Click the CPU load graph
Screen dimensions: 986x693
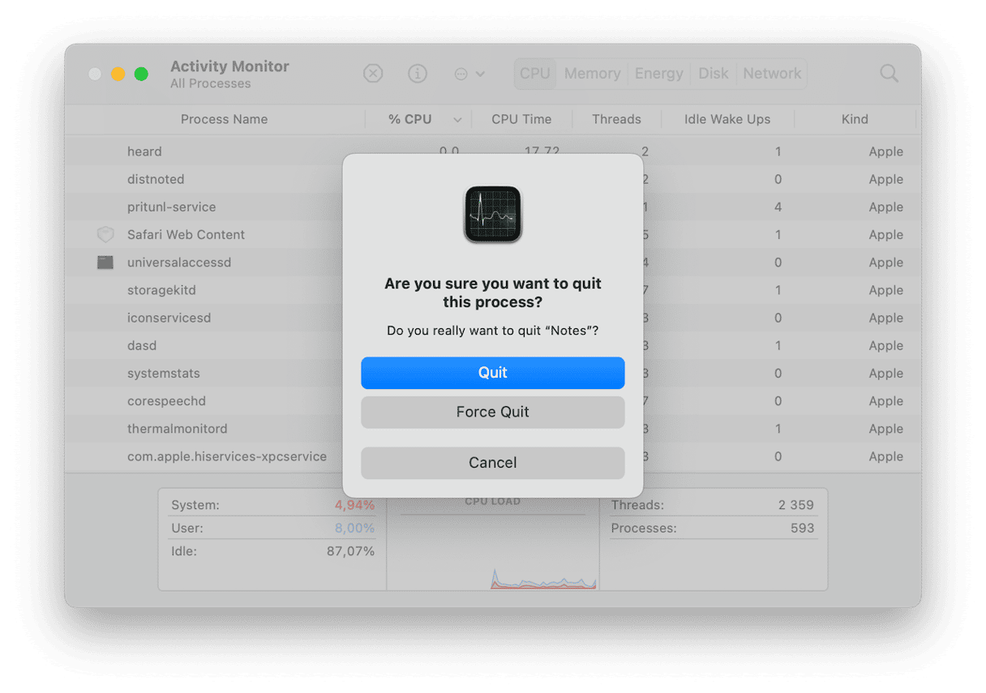493,545
